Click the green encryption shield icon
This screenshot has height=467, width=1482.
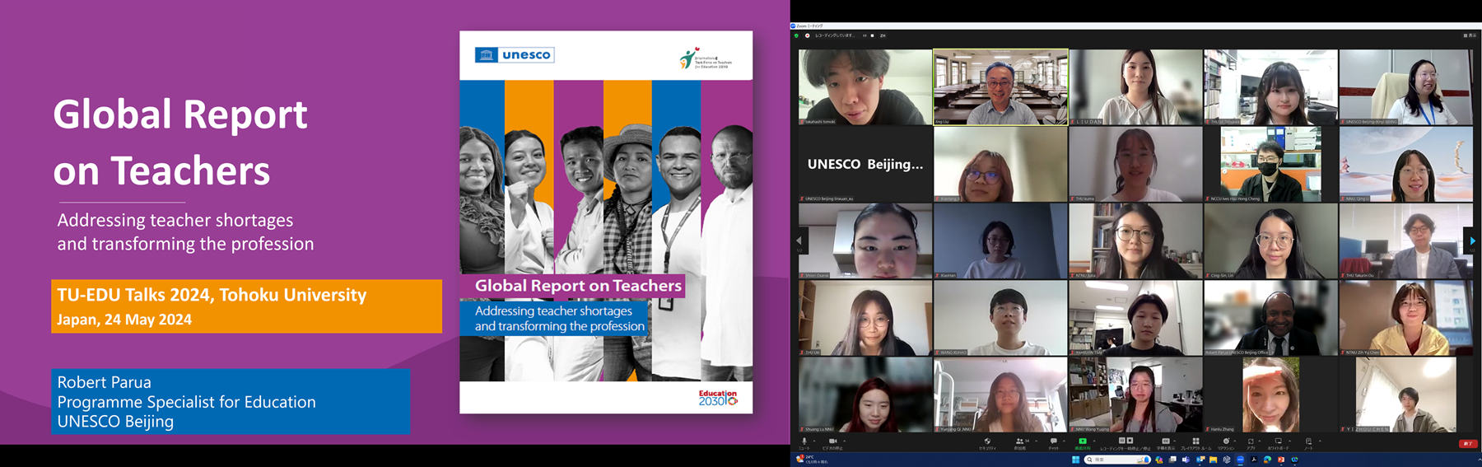click(x=796, y=35)
